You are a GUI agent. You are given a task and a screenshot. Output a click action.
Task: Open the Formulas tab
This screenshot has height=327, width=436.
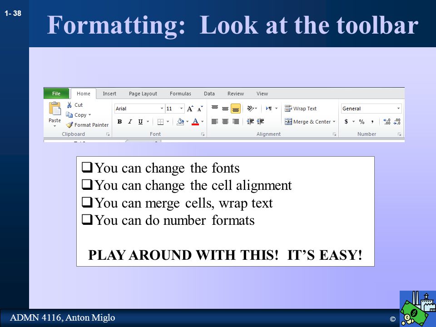pyautogui.click(x=180, y=94)
